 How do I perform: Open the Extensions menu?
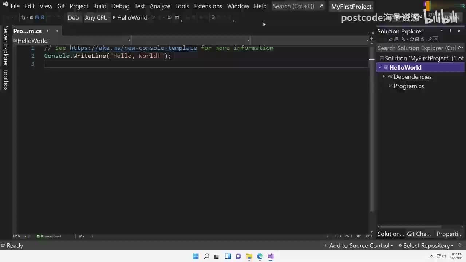click(x=208, y=6)
